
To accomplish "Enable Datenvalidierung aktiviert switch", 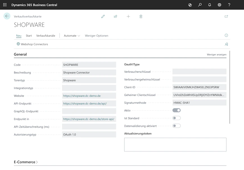I will click(x=177, y=126).
